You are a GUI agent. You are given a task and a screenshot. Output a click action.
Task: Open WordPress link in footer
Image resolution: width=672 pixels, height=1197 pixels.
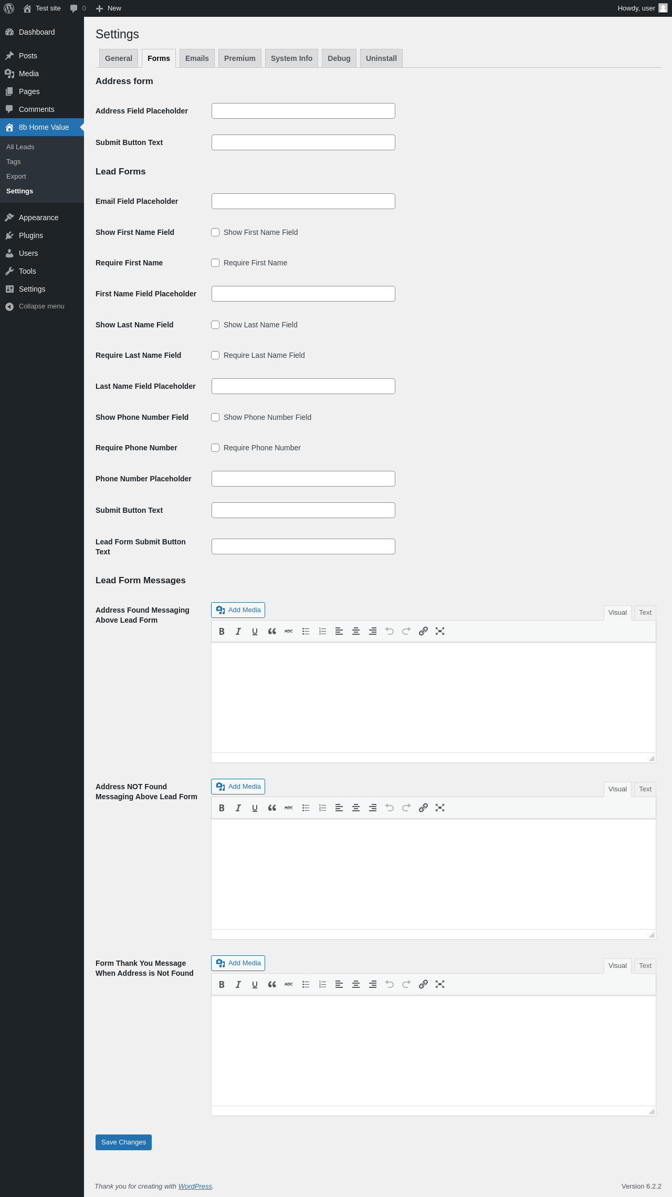(x=195, y=1186)
